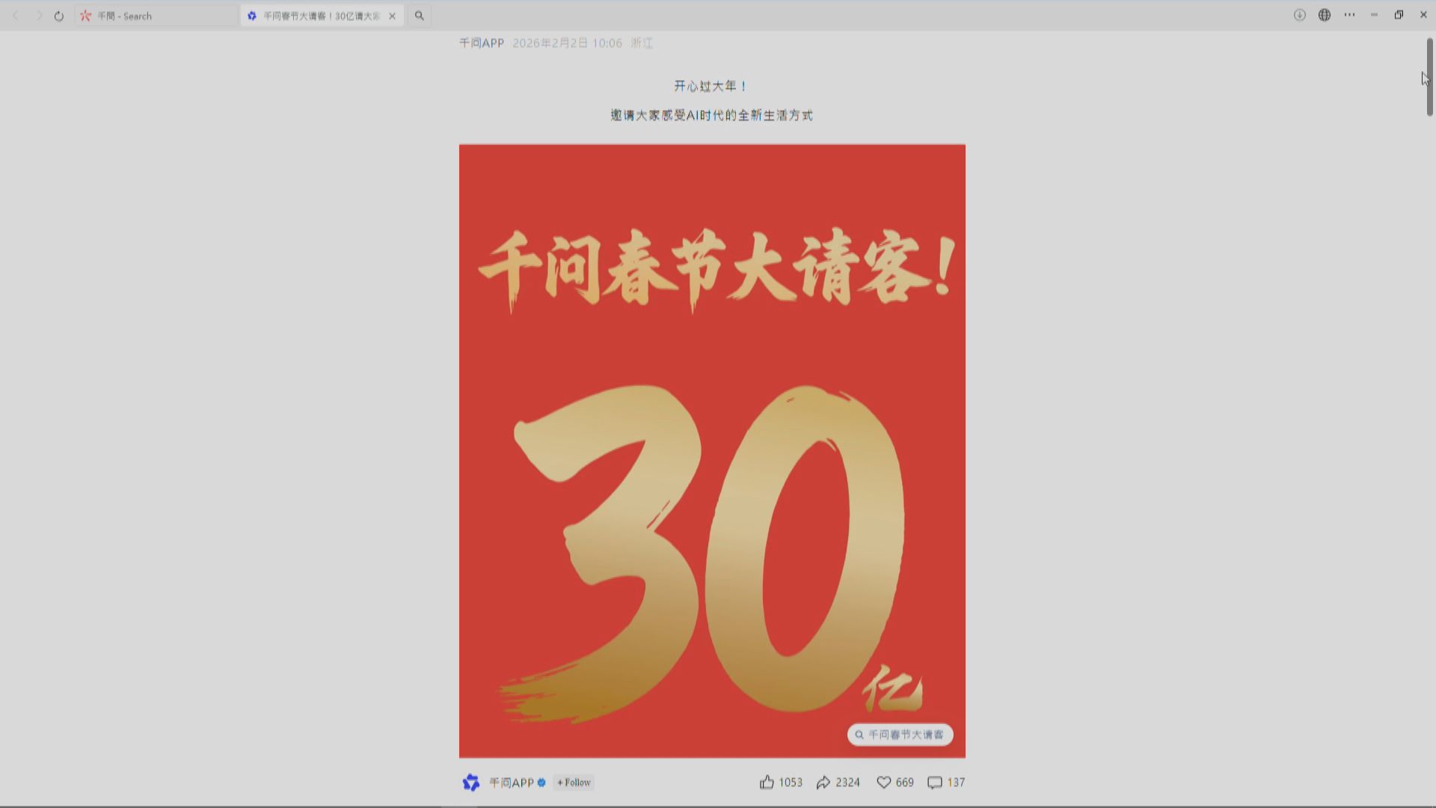The width and height of the screenshot is (1436, 808).
Task: Click the page reload icon
Action: [58, 15]
